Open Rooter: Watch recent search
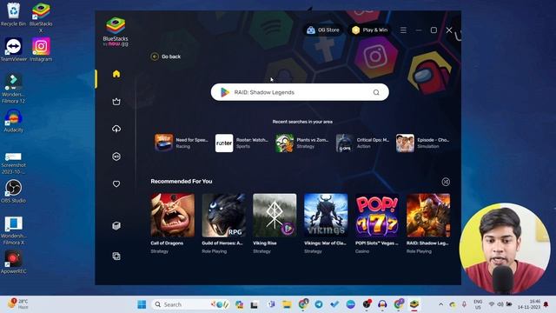556x313 pixels. click(242, 143)
